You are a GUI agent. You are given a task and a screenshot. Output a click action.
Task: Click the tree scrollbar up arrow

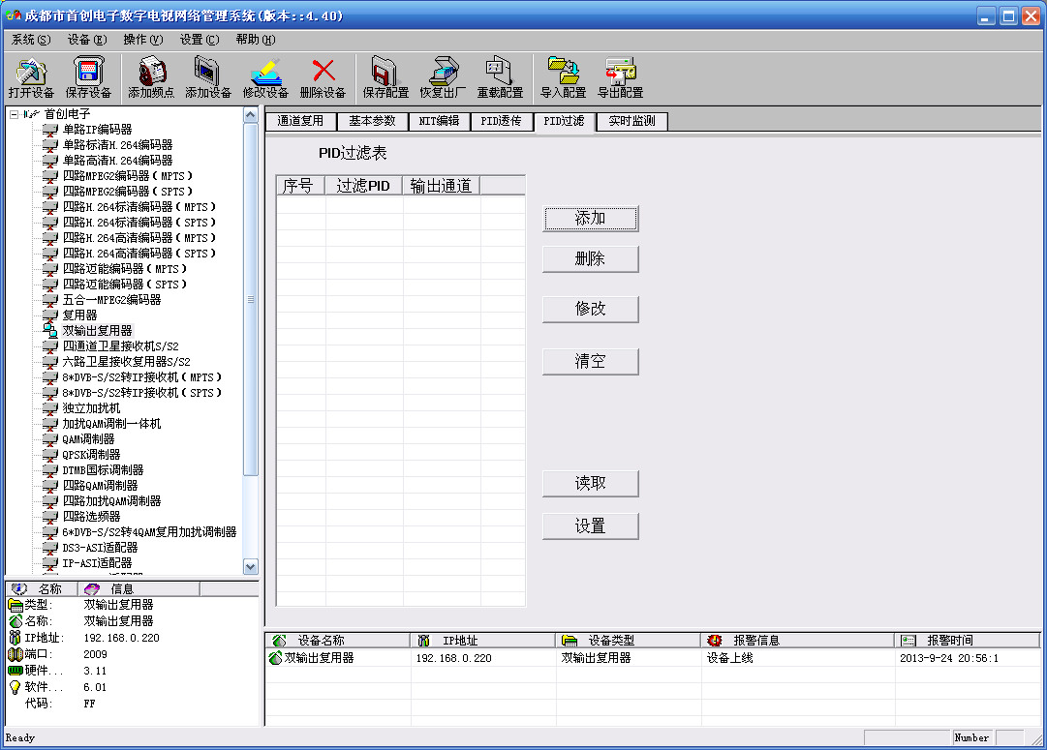coord(251,115)
